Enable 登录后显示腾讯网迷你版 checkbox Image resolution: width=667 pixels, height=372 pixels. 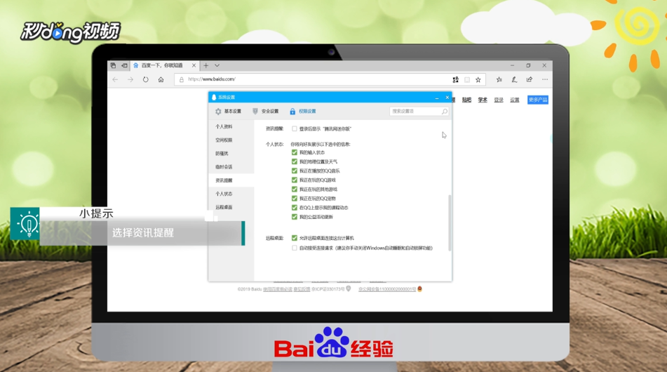[x=295, y=128]
